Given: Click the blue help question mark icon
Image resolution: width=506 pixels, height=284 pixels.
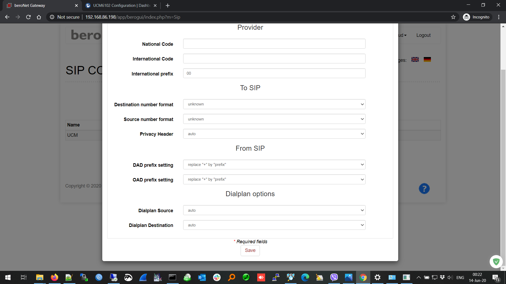Looking at the screenshot, I should coord(424,189).
